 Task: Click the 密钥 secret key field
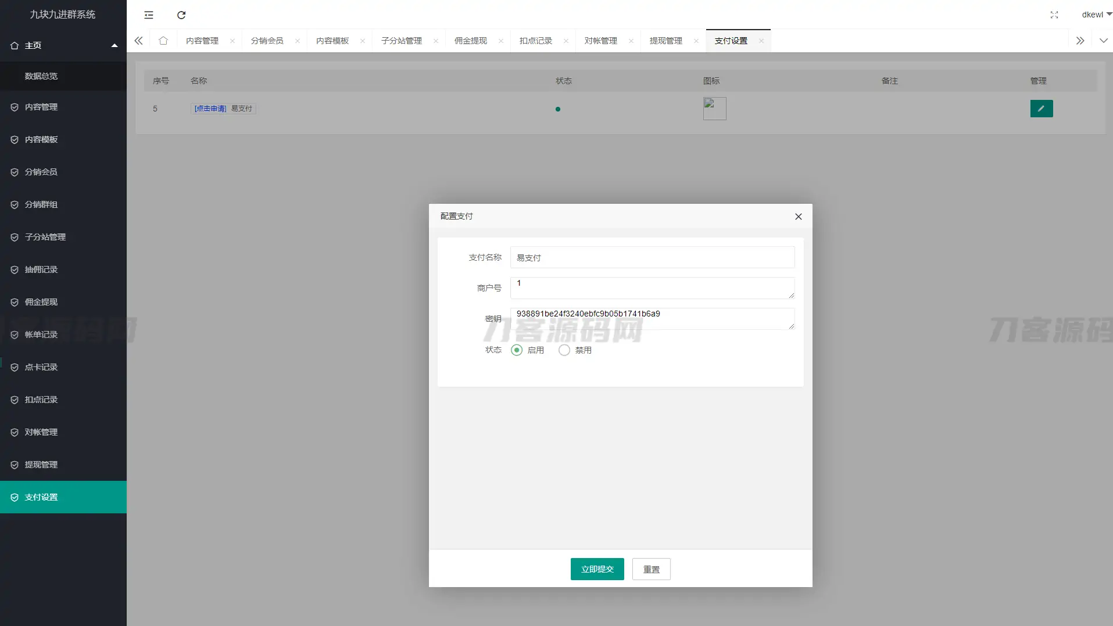click(652, 319)
